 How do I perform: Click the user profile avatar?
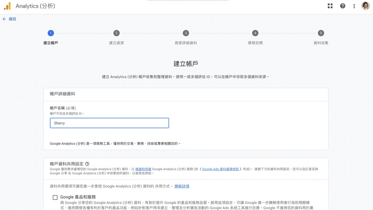coord(365,6)
